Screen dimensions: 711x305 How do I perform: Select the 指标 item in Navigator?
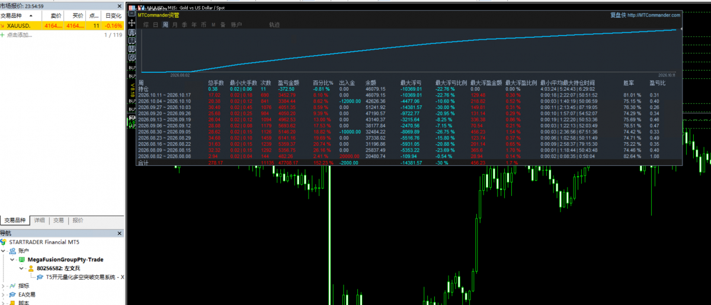pyautogui.click(x=24, y=285)
